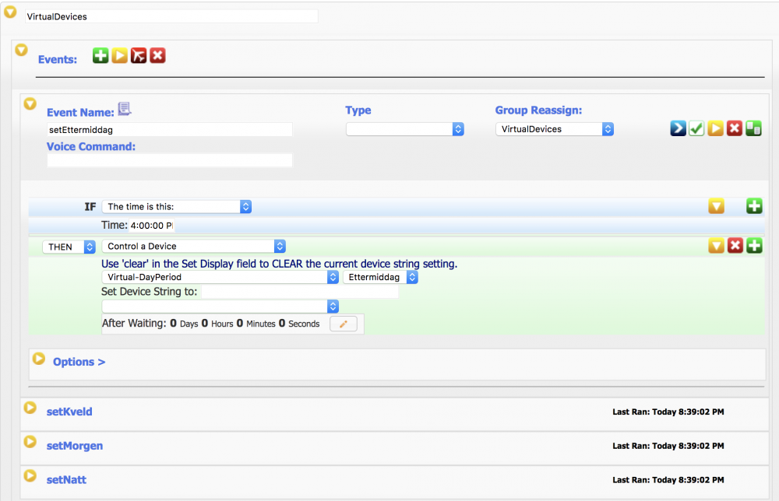
Task: Open the Virtual-DayPeriod device dropdown
Action: 220,277
